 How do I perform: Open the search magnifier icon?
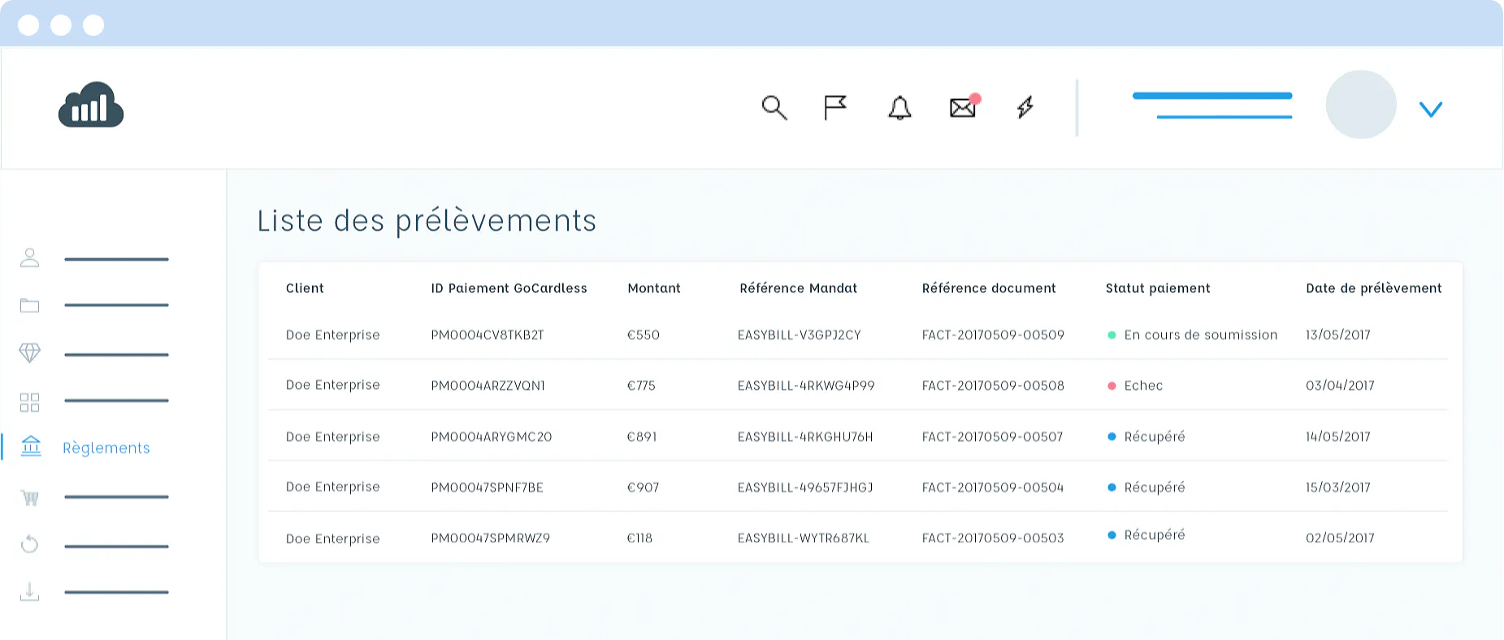click(774, 107)
